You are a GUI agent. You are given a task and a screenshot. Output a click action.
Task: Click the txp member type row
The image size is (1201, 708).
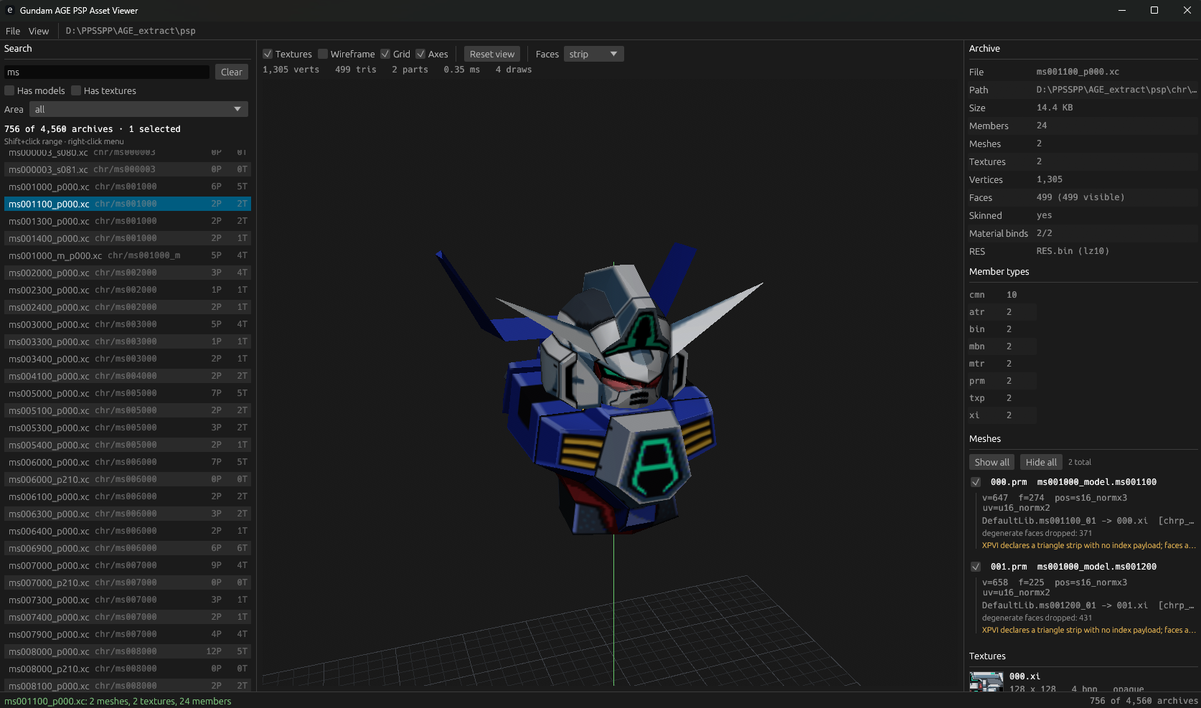click(x=1002, y=398)
